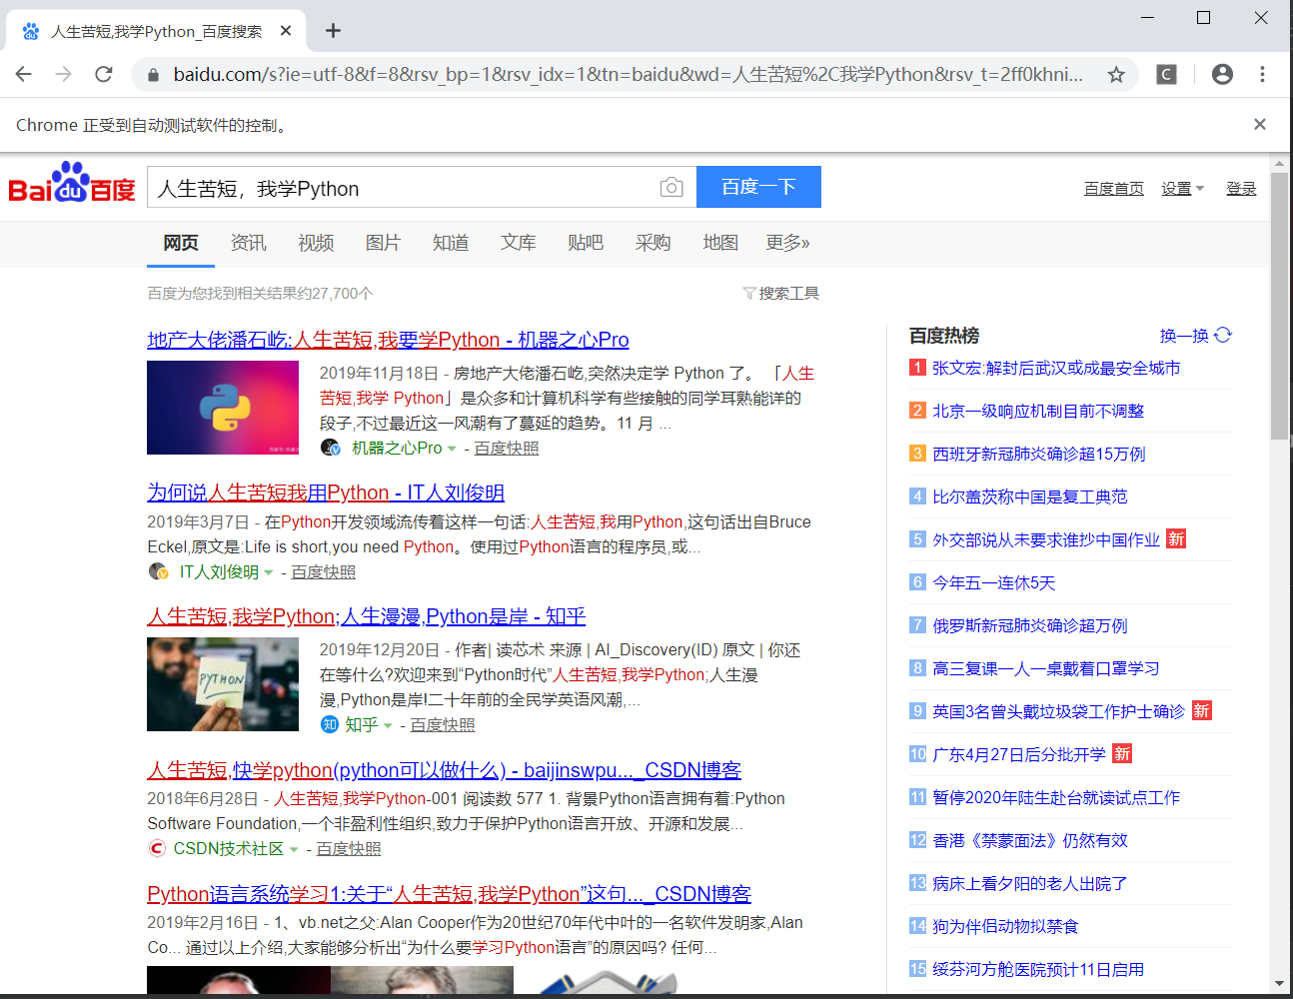Image resolution: width=1293 pixels, height=999 pixels.
Task: Expand the 知乎 source dropdown
Action: point(388,725)
